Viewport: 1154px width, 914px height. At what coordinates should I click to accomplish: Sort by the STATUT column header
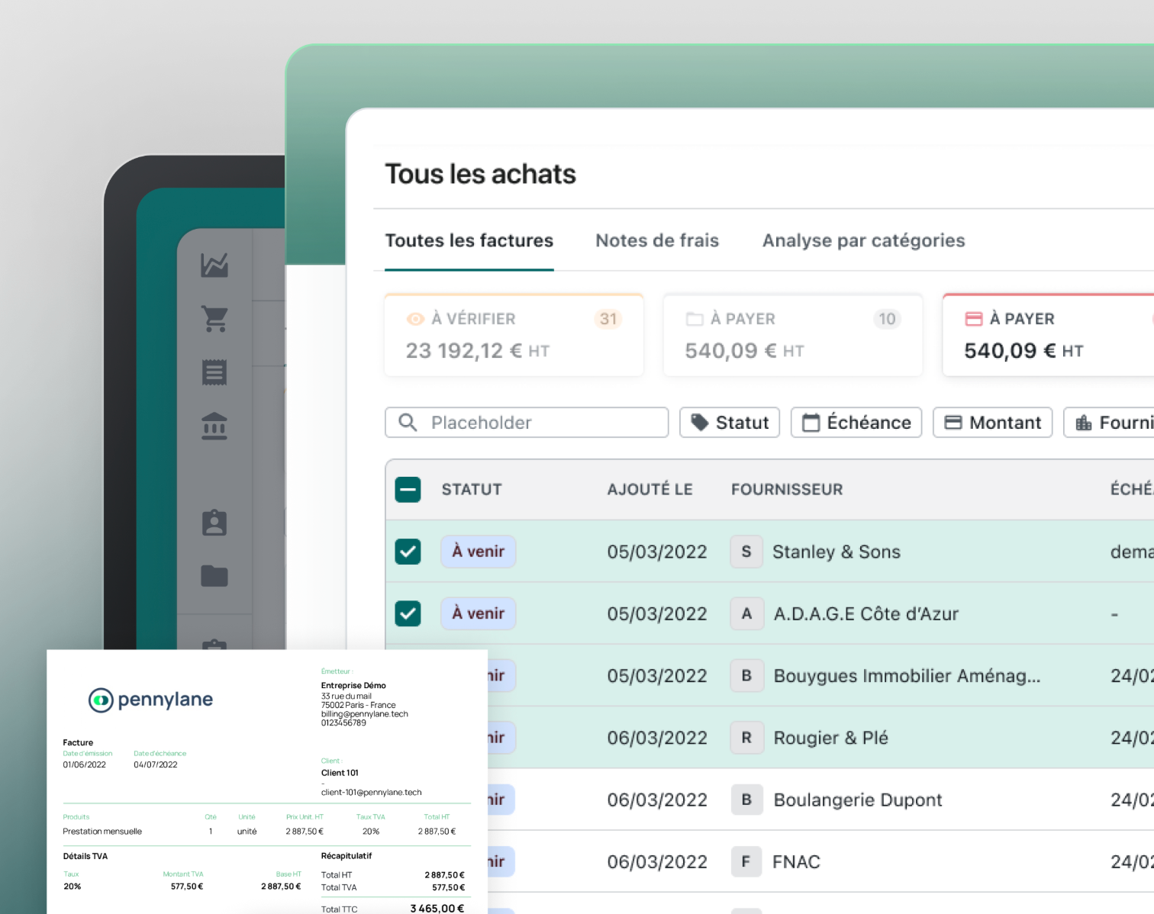click(x=472, y=490)
